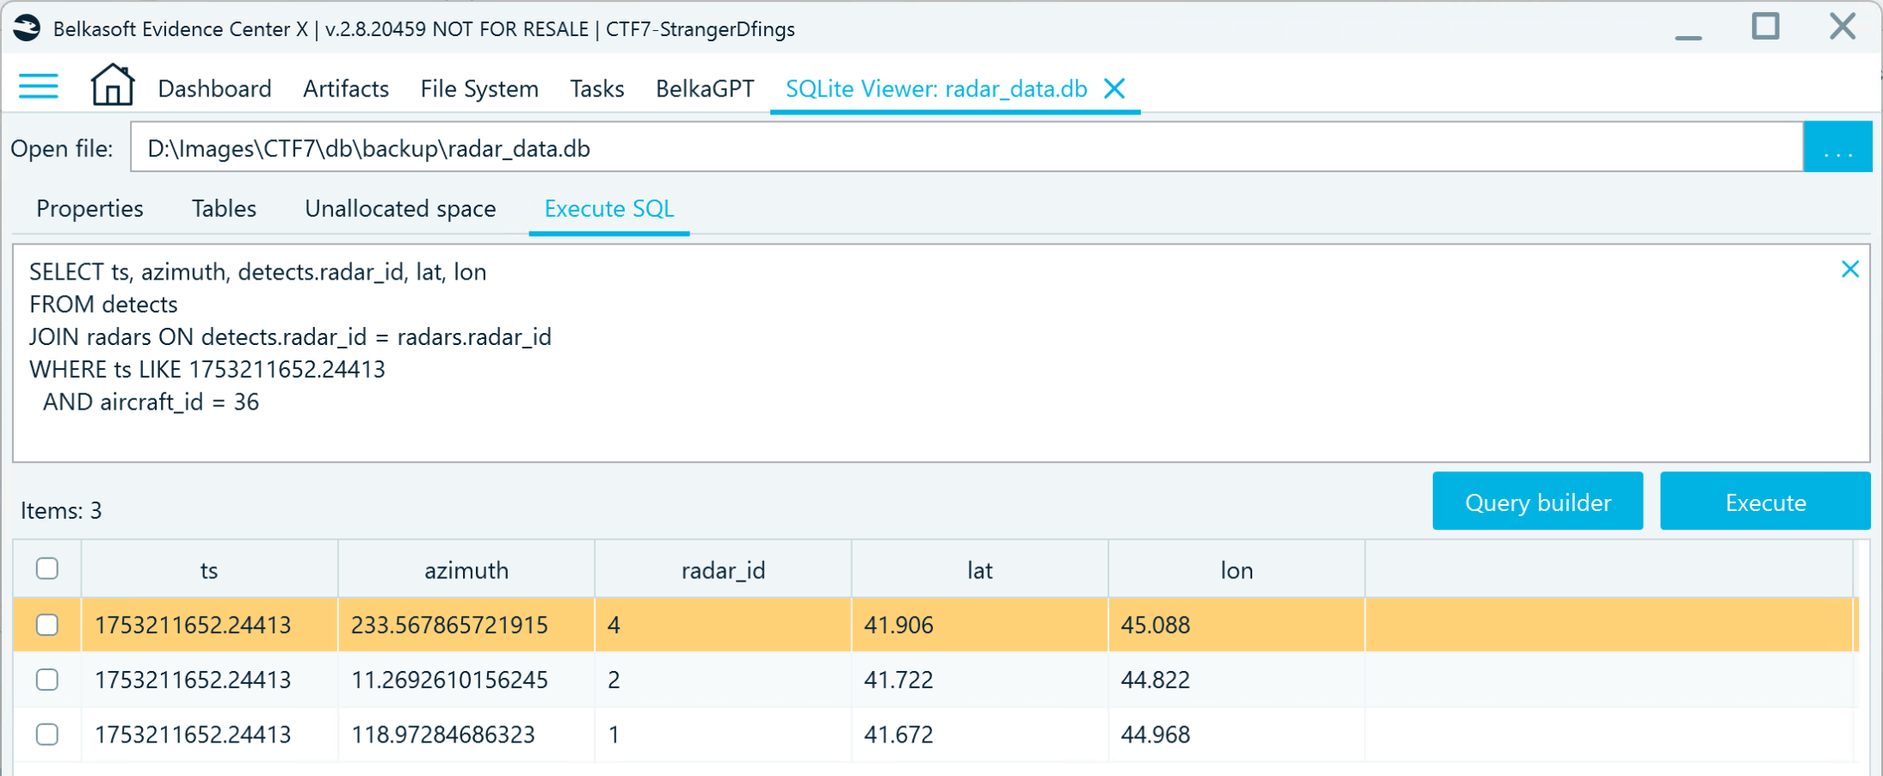Sort by the lat column header

tap(979, 570)
